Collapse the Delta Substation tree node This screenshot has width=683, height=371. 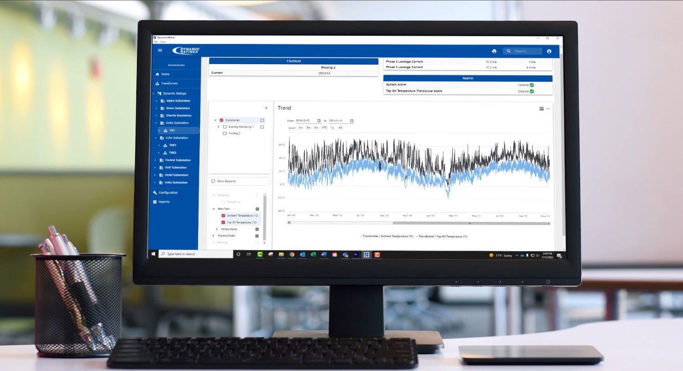click(x=156, y=123)
